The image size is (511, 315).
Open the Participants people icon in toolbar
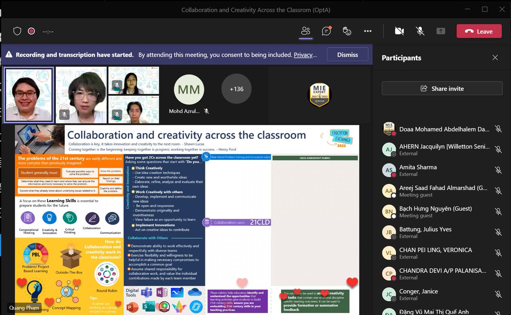coord(305,31)
